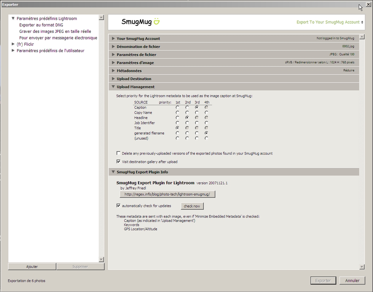Enable deleting previously-uploaded versions checkbox

click(x=118, y=153)
